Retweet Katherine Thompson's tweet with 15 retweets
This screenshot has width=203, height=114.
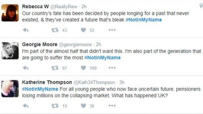point(55,106)
